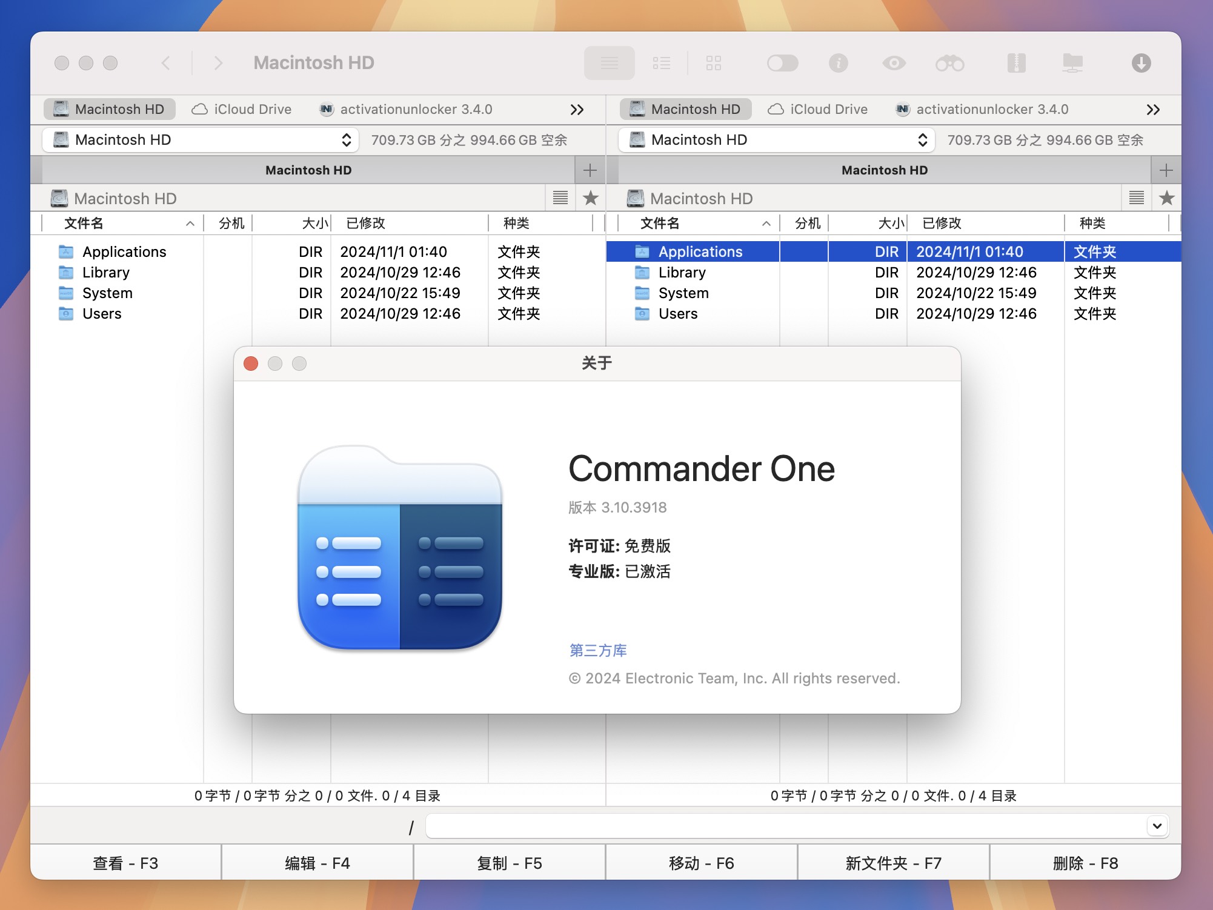The width and height of the screenshot is (1213, 910).
Task: Click right panel Macintosh HD path breadcrumb
Action: [690, 199]
